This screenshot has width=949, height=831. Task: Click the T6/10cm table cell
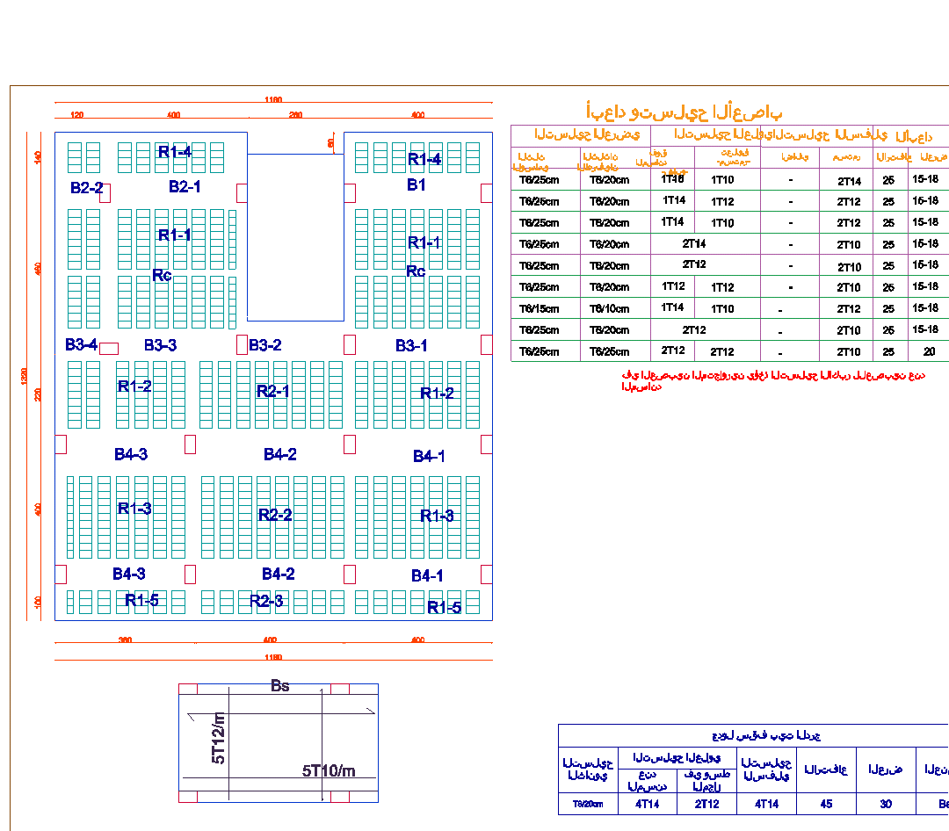coord(609,308)
